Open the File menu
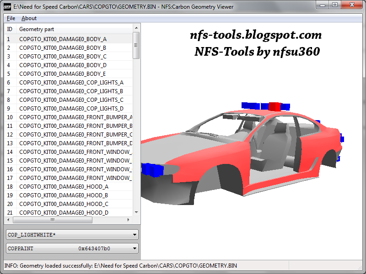366x274 pixels. click(11, 18)
